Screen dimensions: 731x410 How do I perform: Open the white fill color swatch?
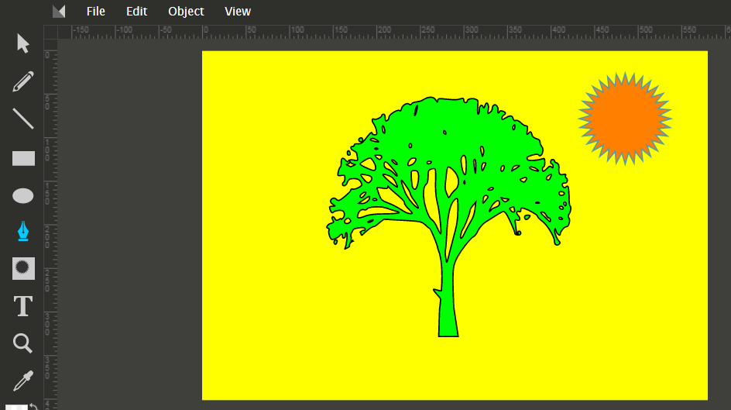pos(15,407)
